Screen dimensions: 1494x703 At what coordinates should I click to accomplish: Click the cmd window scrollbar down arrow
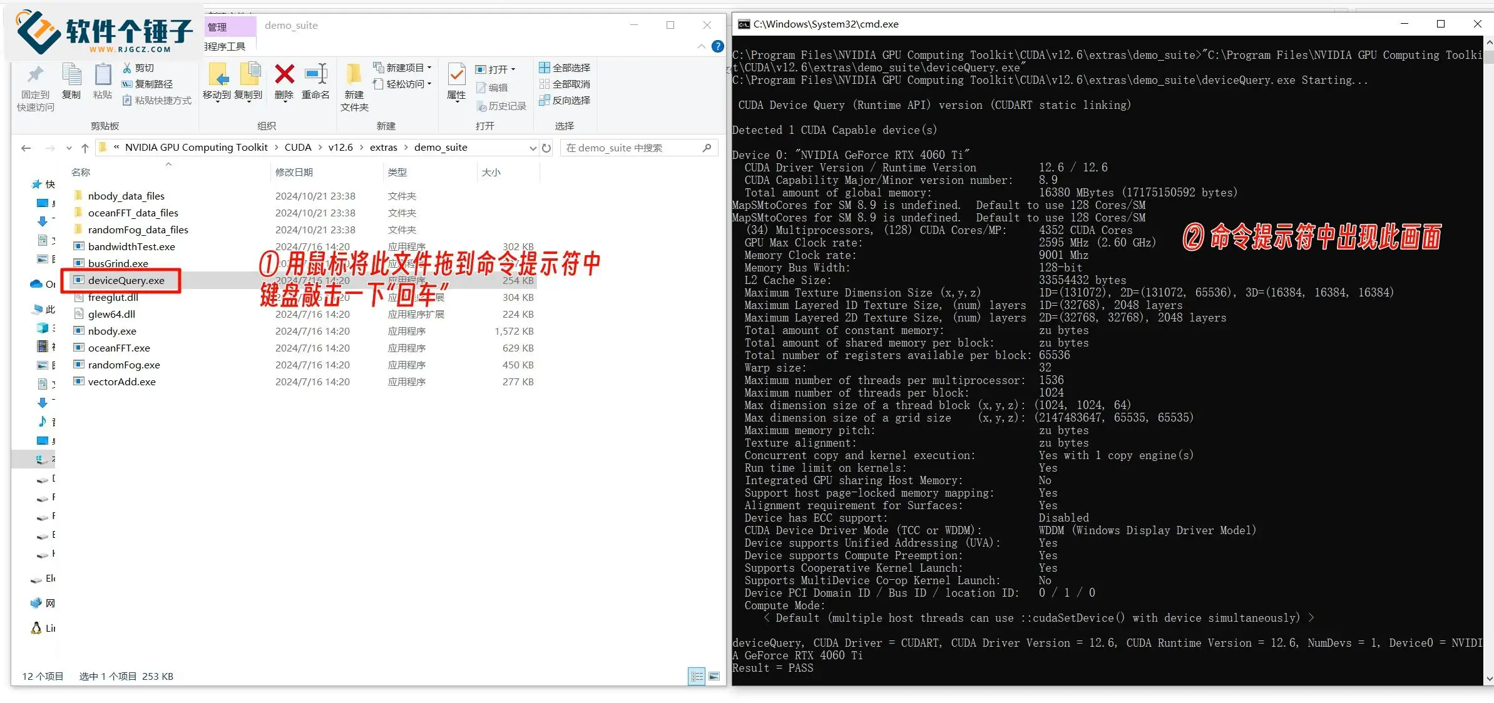(x=1488, y=679)
